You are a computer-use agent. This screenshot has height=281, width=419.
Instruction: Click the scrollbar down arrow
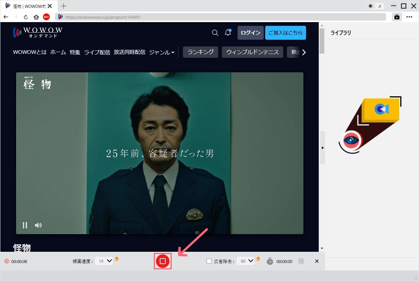[322, 248]
